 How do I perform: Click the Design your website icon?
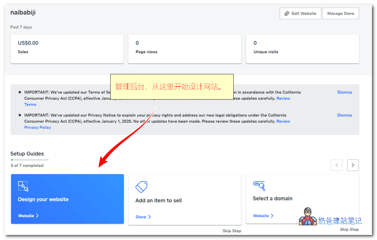pos(23,186)
